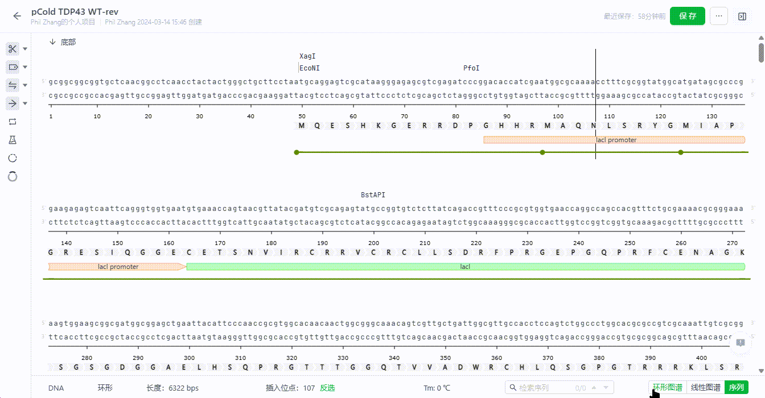Click the thick ring icon at sidebar bottom
This screenshot has height=398, width=765.
click(x=13, y=177)
